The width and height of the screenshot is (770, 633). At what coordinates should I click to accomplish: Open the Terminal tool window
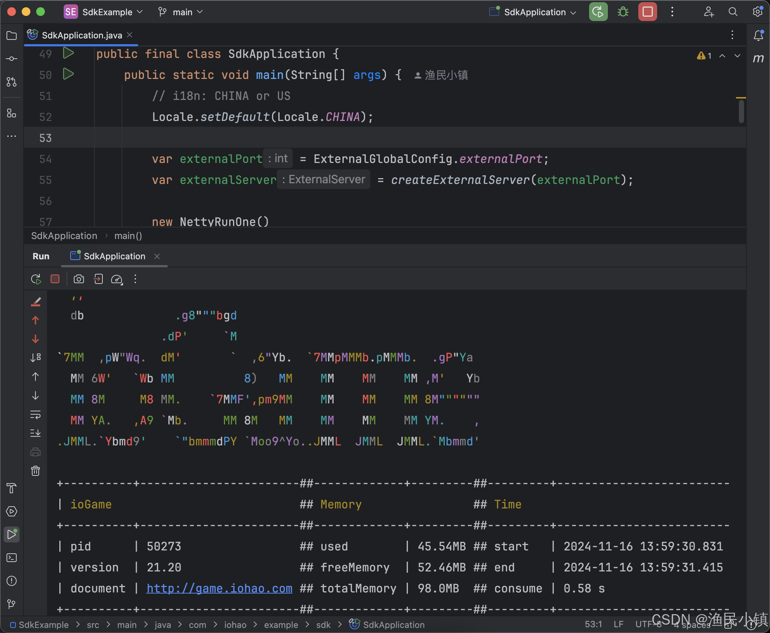pyautogui.click(x=11, y=558)
